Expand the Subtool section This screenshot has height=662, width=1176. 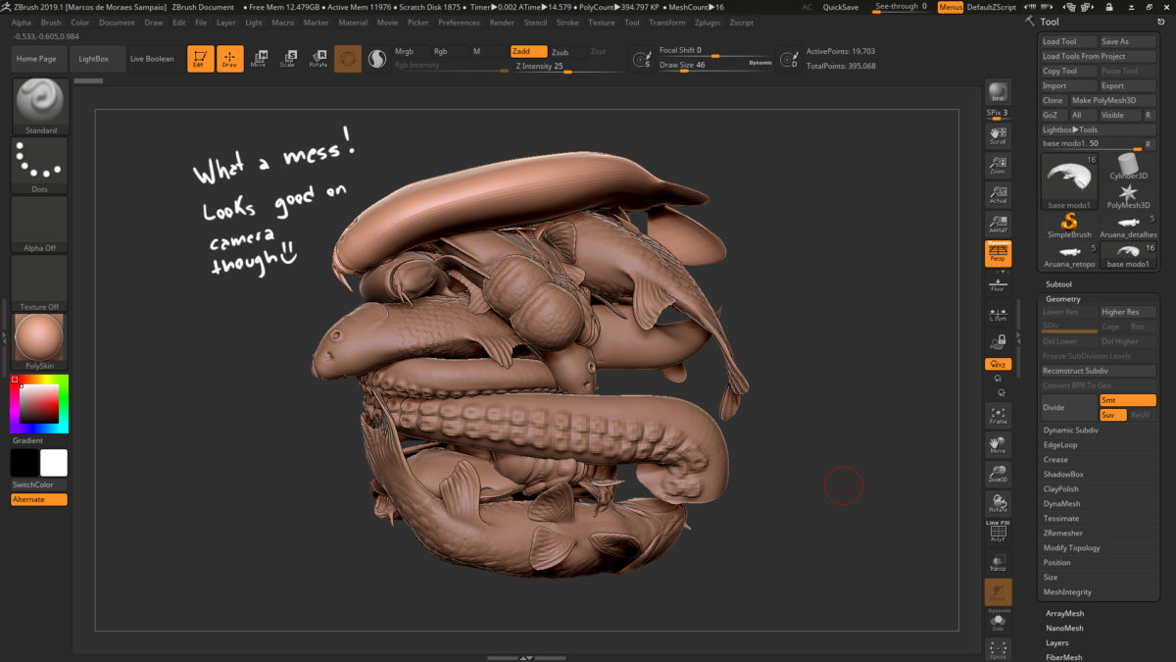pyautogui.click(x=1059, y=284)
